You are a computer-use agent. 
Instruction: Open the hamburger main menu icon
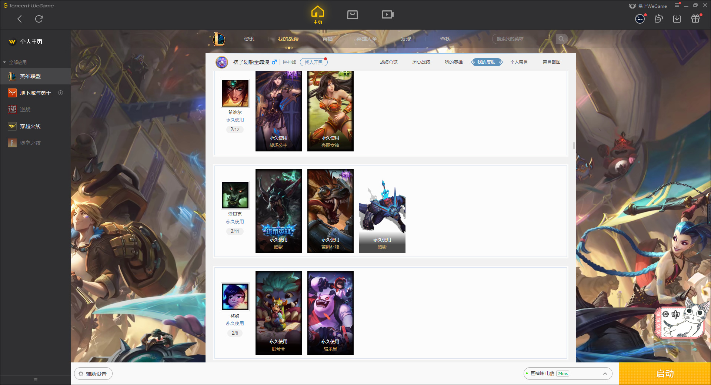click(x=677, y=5)
